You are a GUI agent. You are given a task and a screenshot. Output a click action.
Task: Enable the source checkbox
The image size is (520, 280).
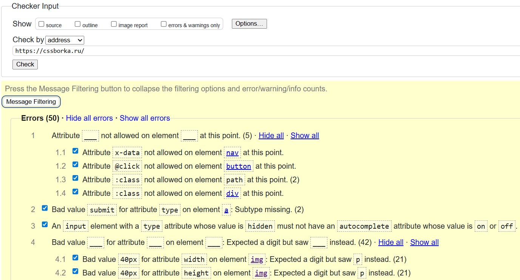(x=42, y=24)
